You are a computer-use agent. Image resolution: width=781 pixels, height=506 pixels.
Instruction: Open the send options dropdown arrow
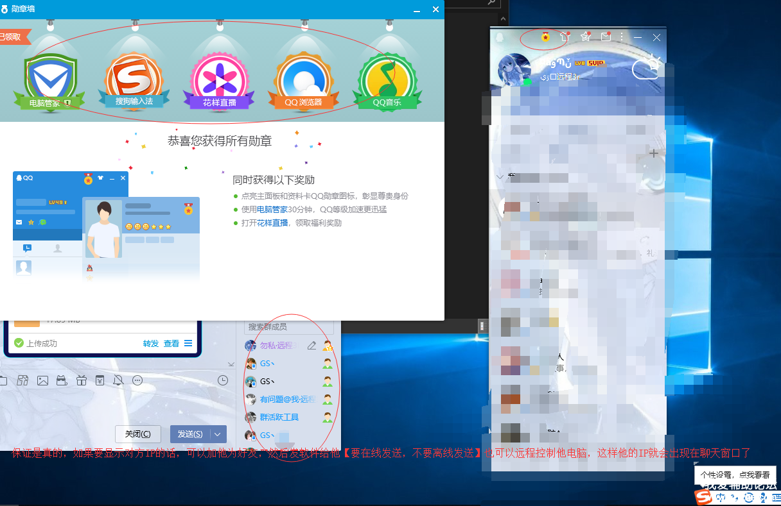219,434
